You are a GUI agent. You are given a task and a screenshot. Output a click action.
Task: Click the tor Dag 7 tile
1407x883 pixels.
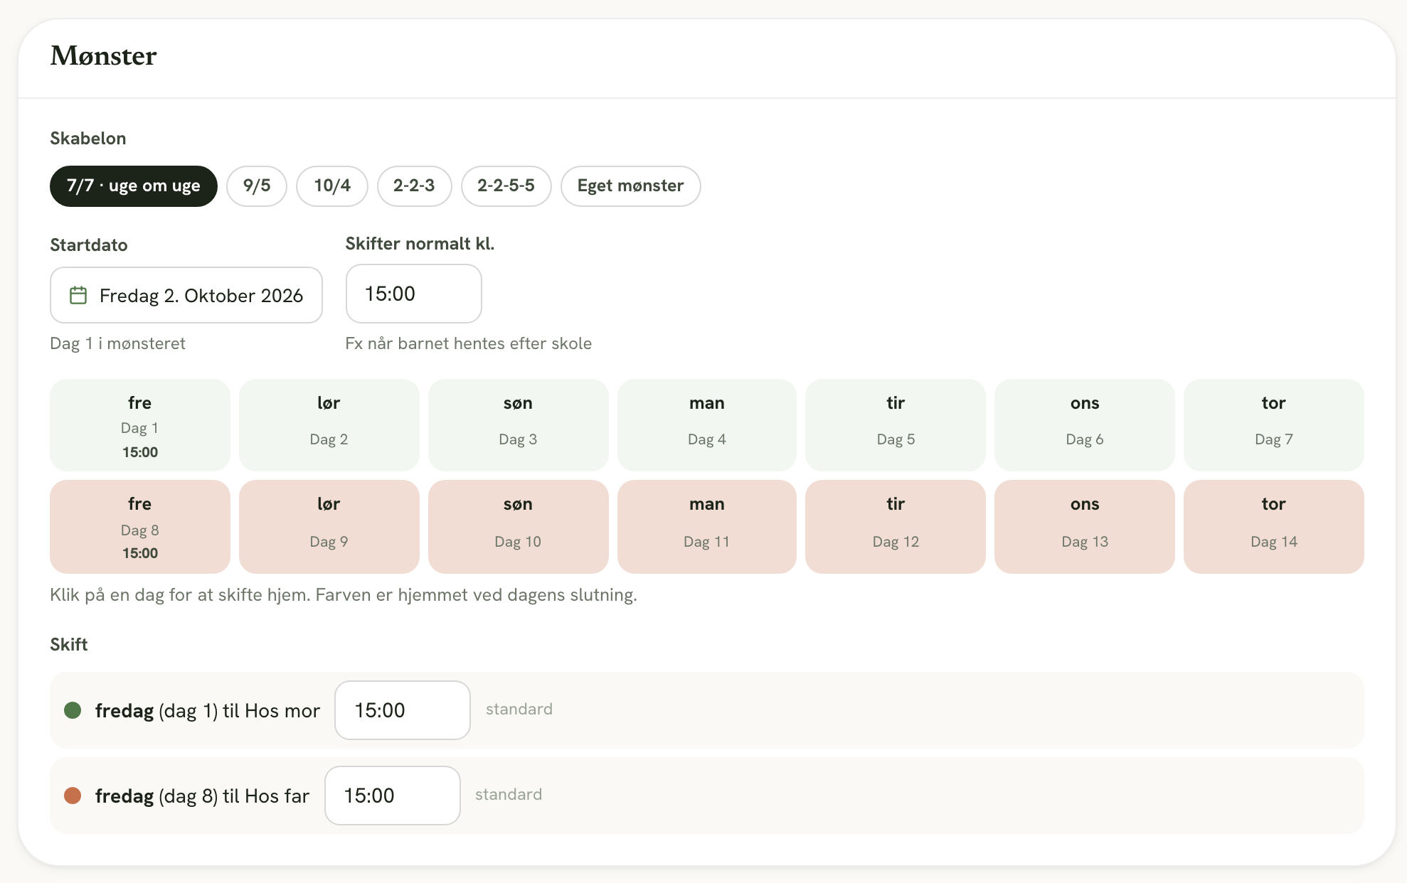tap(1274, 425)
